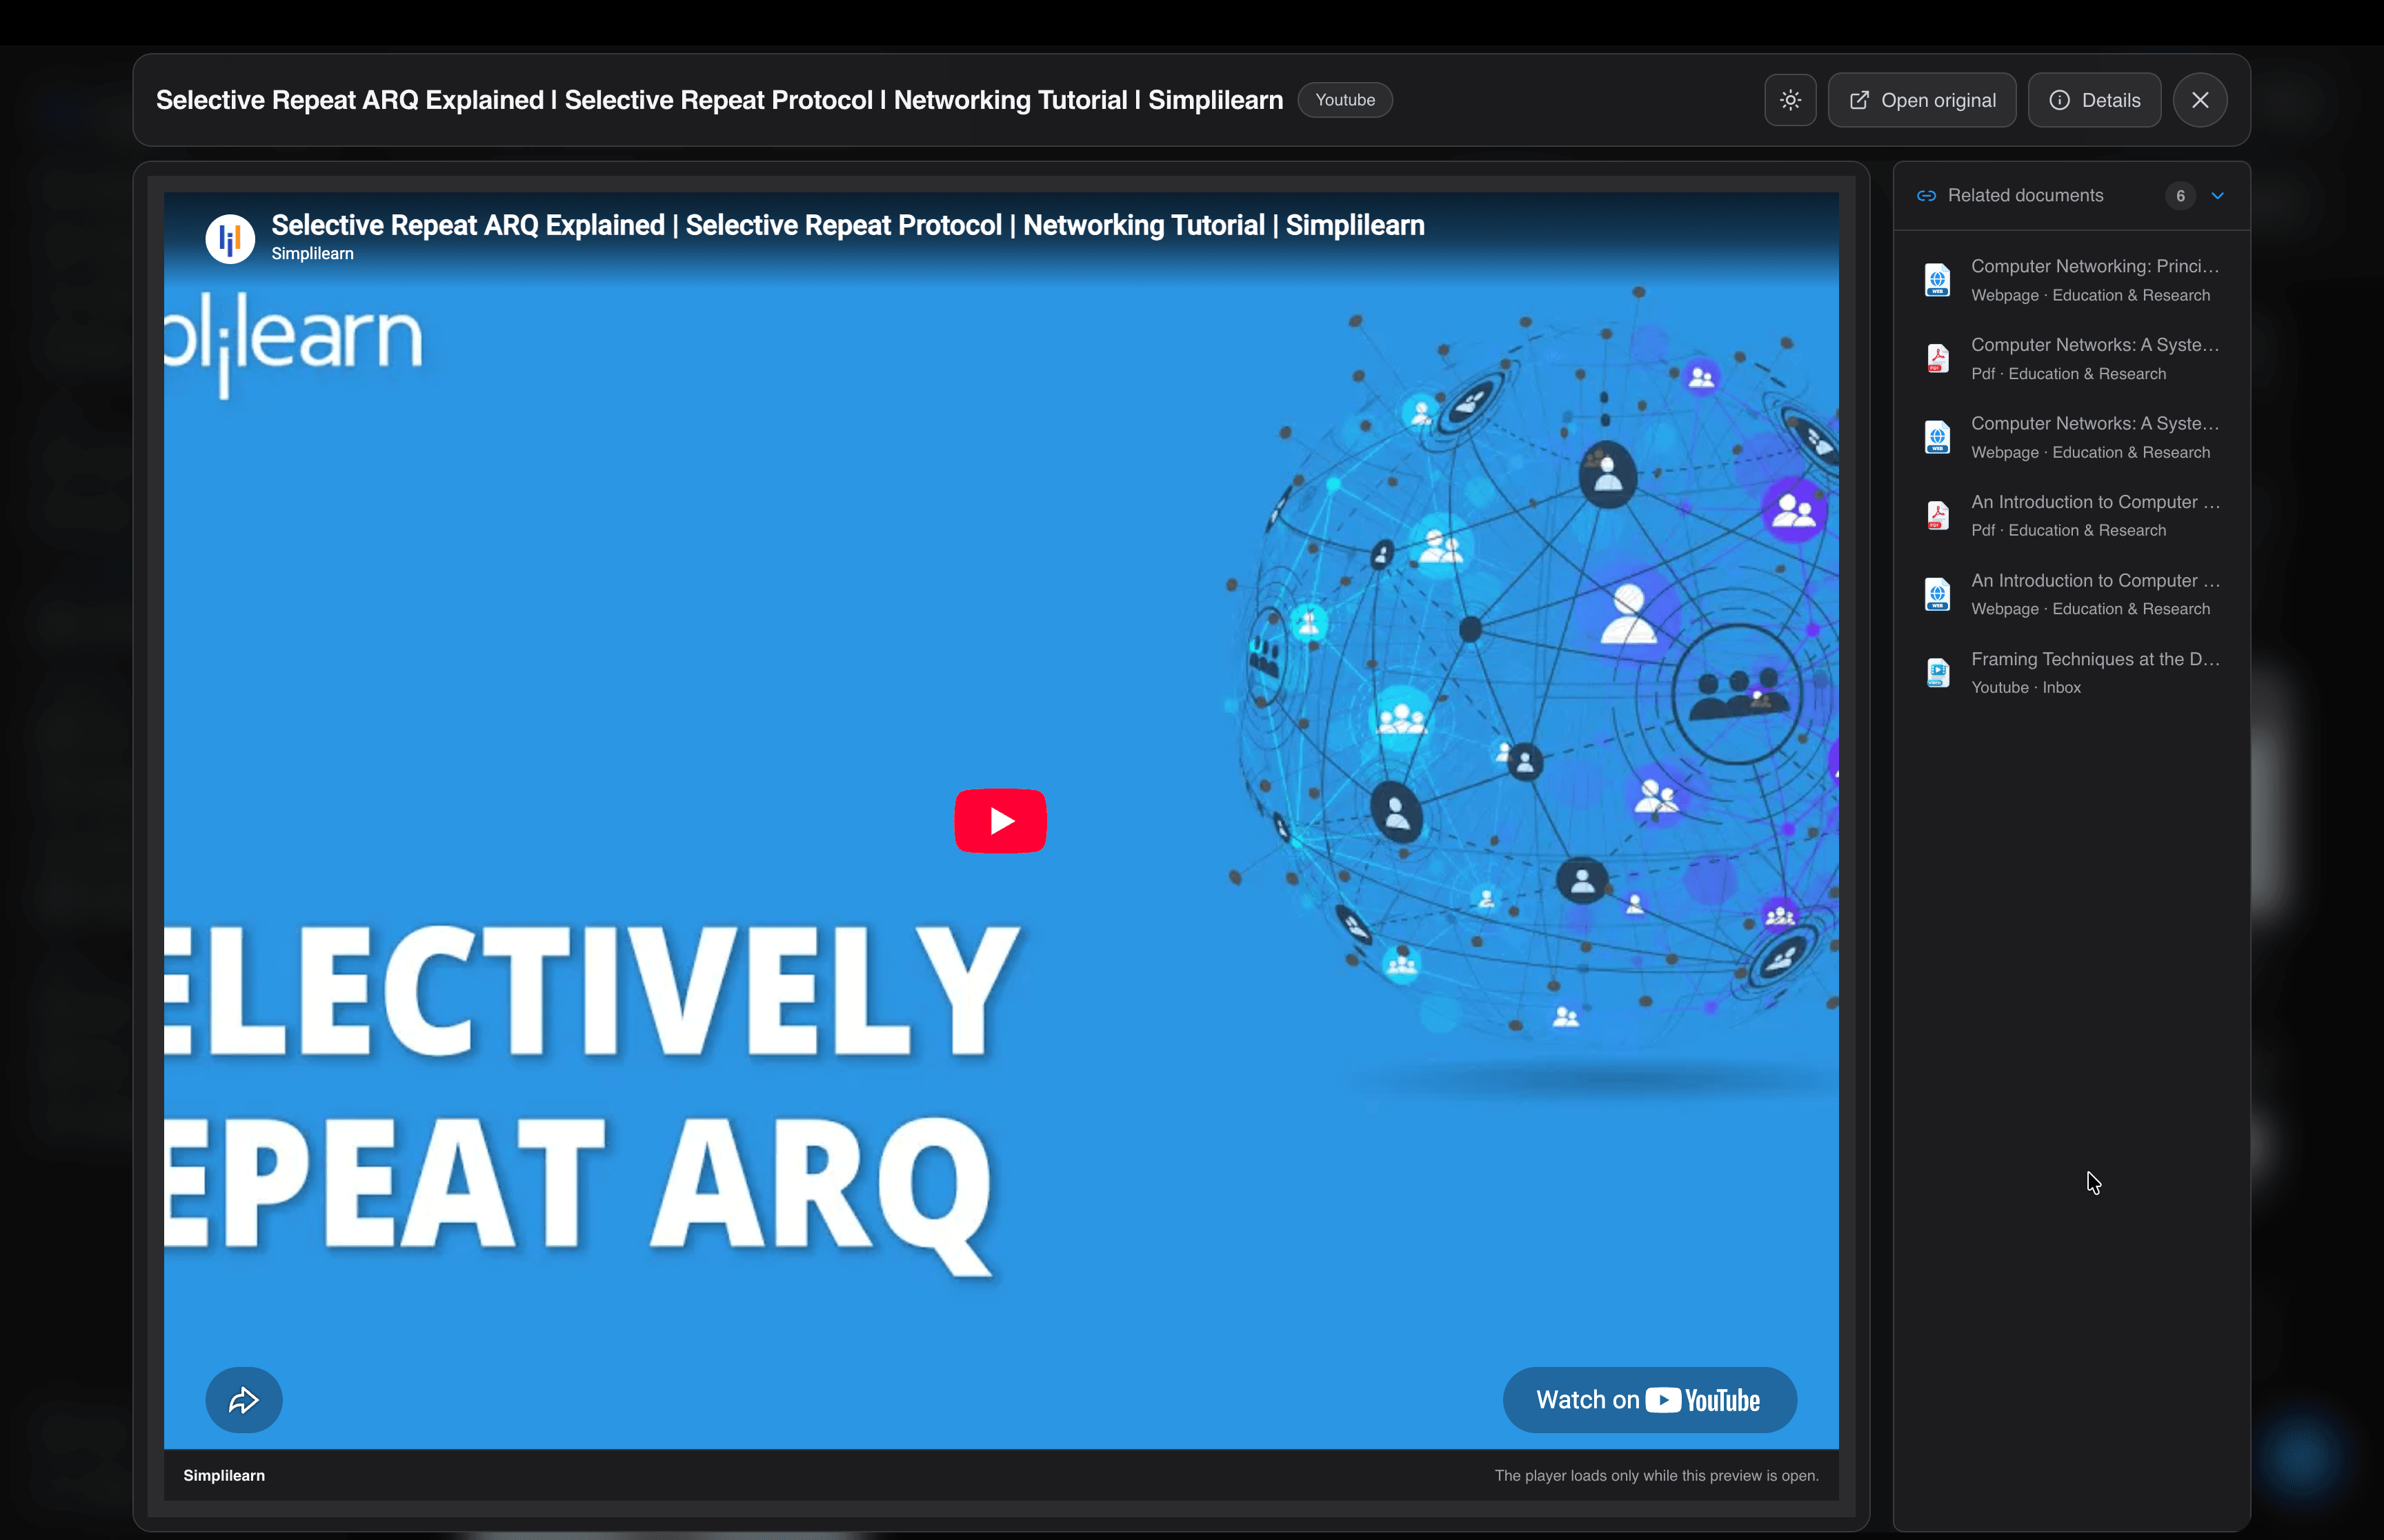The image size is (2384, 1540).
Task: Click the Related documents count badge 6
Action: [2180, 196]
